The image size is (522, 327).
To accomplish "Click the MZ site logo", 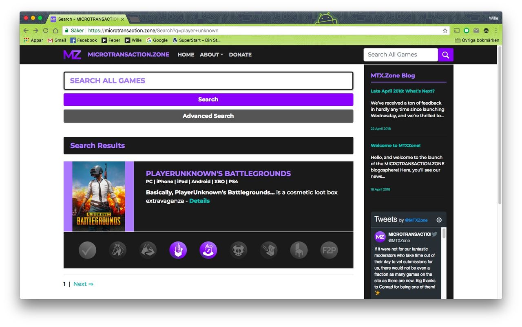I will [x=72, y=55].
